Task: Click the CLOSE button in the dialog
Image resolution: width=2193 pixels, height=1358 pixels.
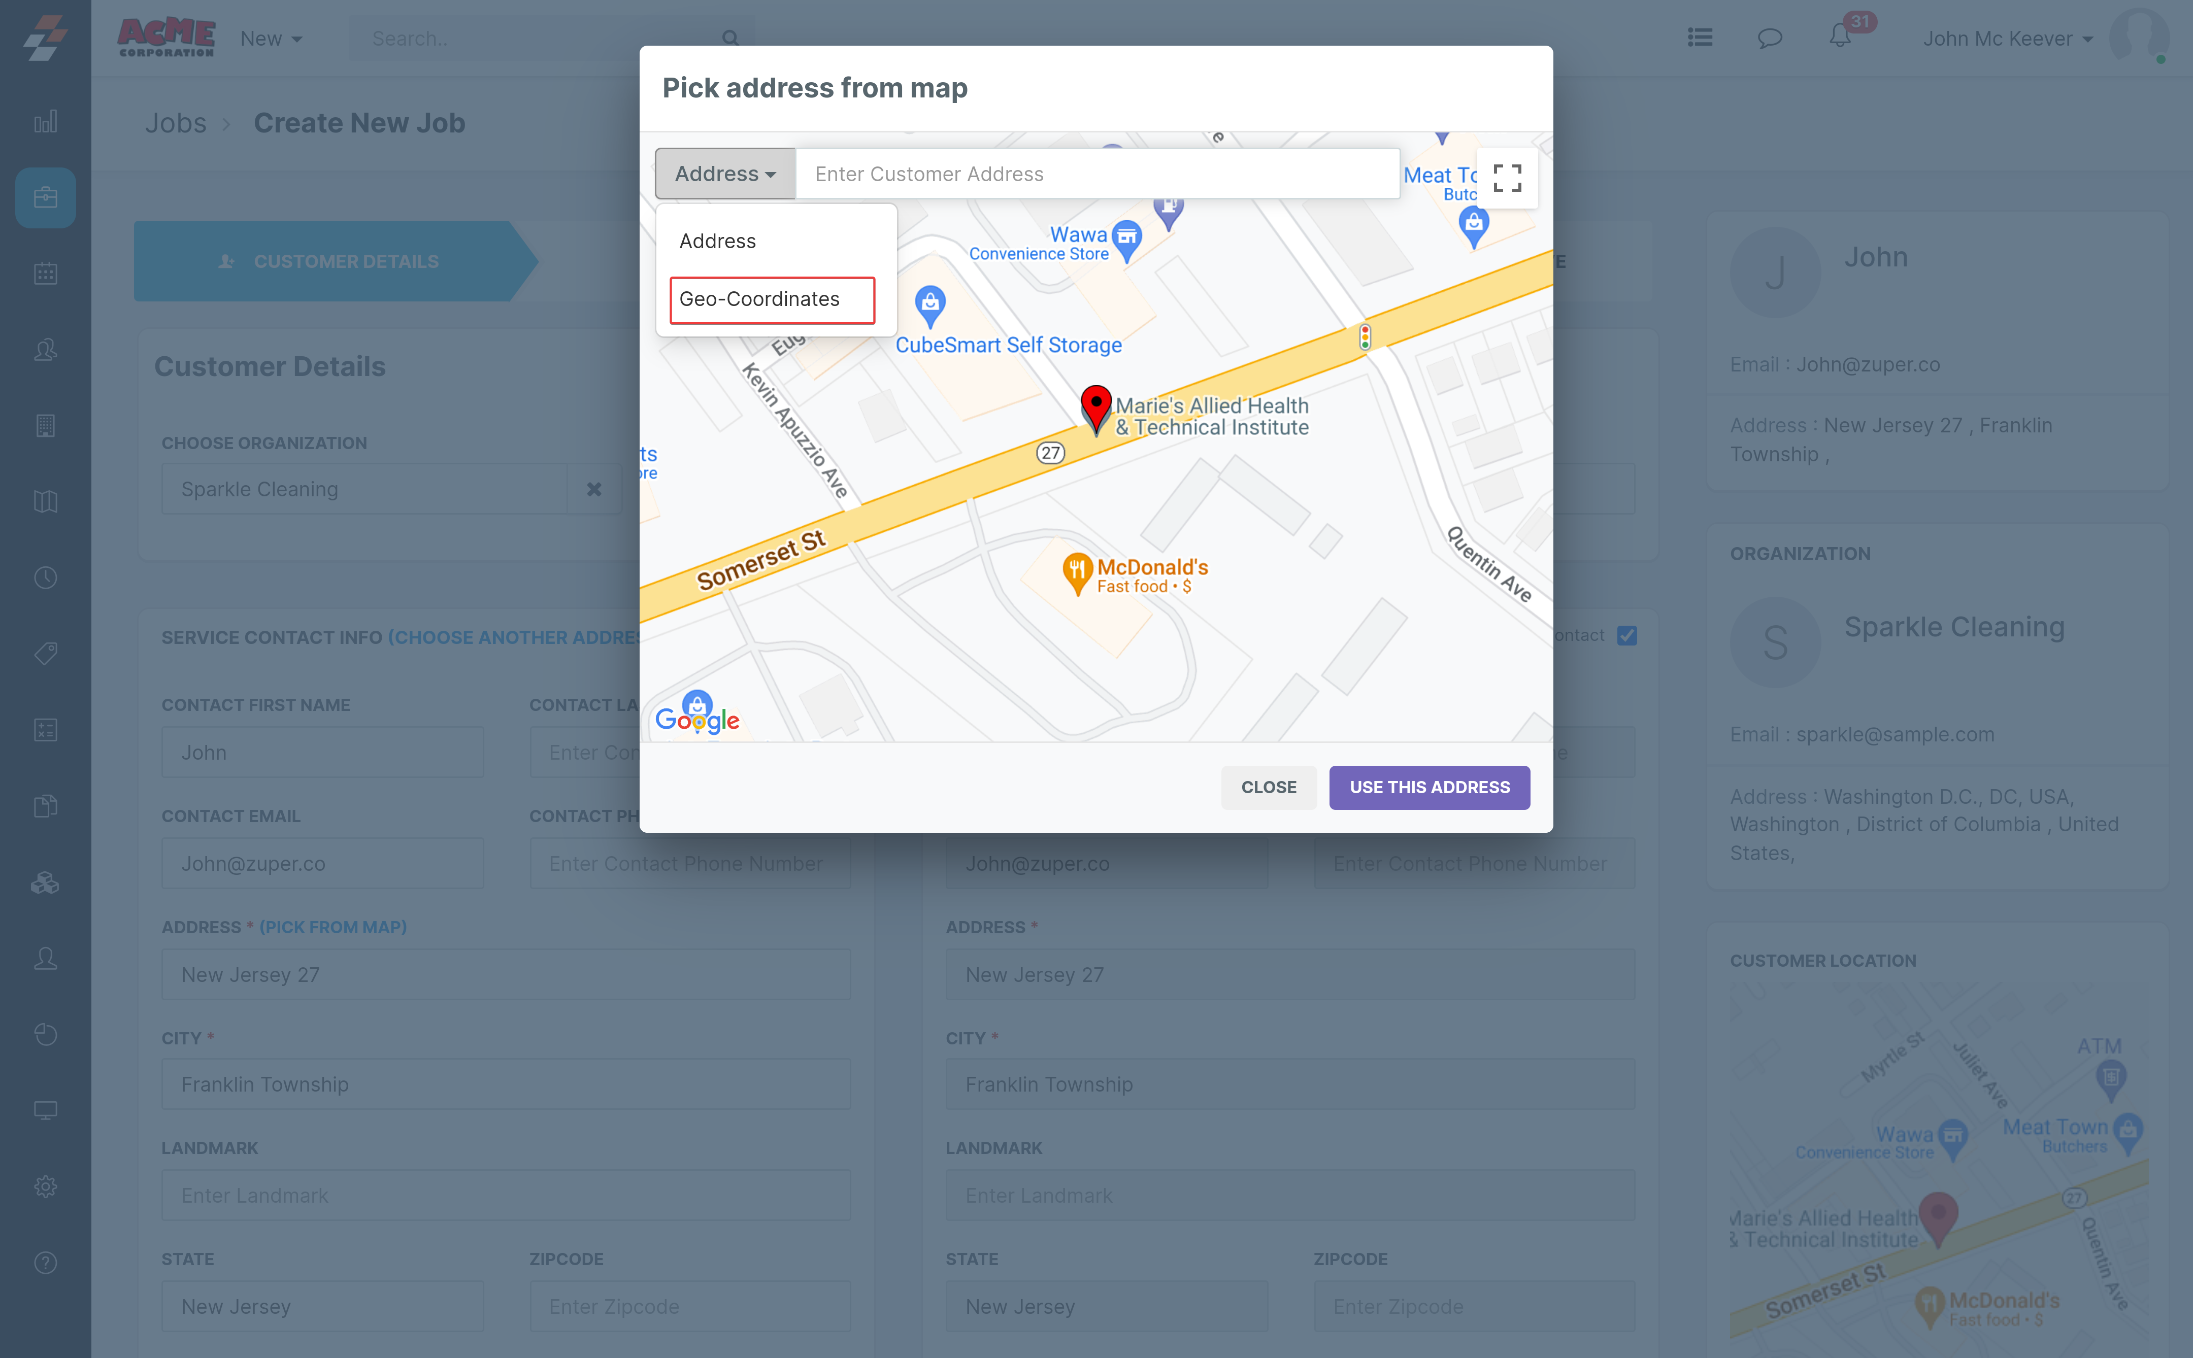Action: click(1268, 787)
